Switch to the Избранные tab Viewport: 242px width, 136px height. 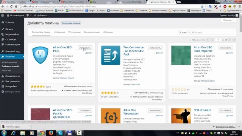click(59, 32)
